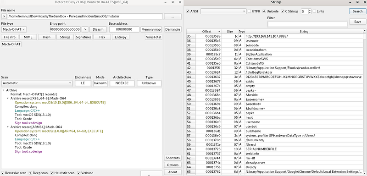The height and width of the screenshot is (176, 367).
Task: Open the About dialog
Action: pyautogui.click(x=172, y=172)
